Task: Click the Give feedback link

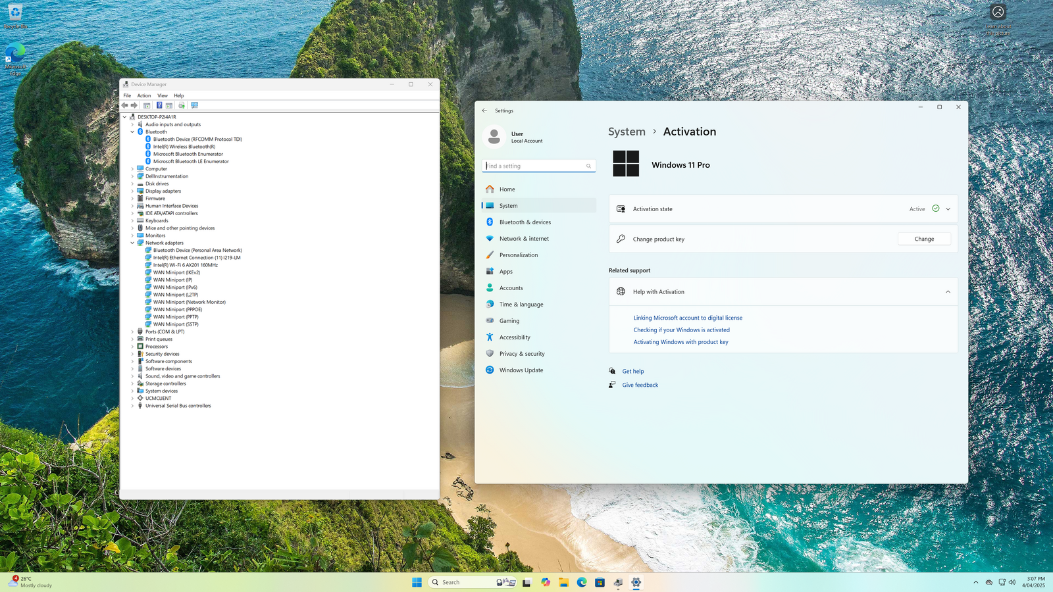Action: pyautogui.click(x=640, y=385)
